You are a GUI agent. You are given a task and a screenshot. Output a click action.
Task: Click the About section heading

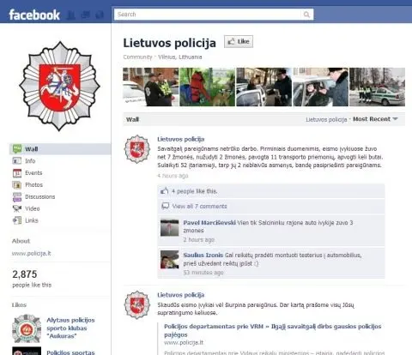(21, 241)
